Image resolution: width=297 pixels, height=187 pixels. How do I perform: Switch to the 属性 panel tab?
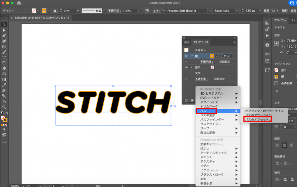pos(187,42)
